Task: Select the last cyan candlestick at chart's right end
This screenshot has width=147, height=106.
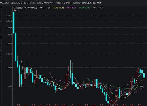Action: 144,76
